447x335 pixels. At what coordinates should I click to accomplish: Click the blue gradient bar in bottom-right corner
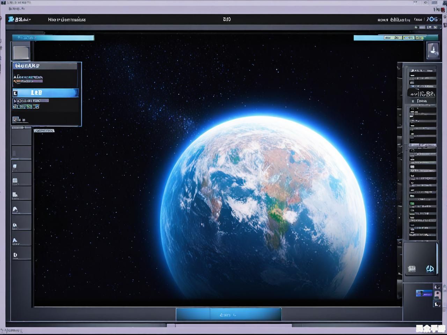424,293
